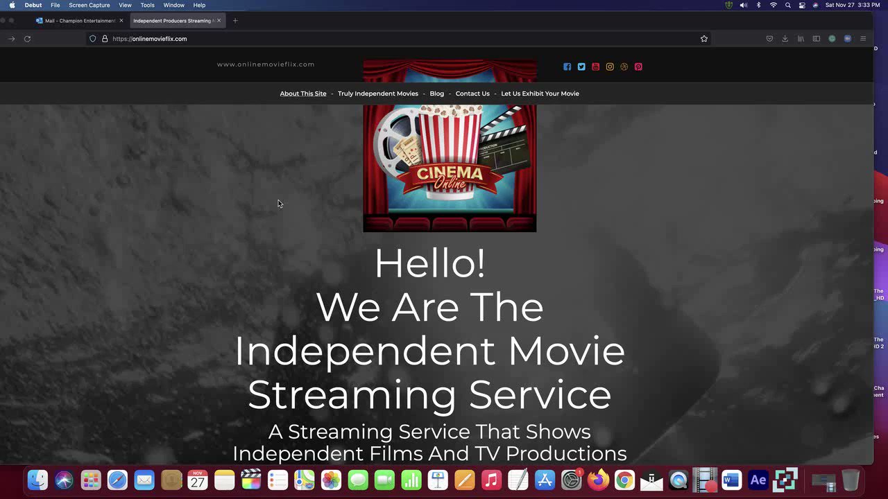
Task: Open Firefox from the Dock
Action: 598,480
